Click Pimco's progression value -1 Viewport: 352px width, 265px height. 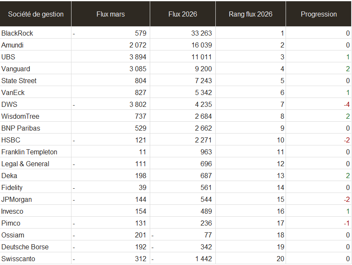[346, 223]
